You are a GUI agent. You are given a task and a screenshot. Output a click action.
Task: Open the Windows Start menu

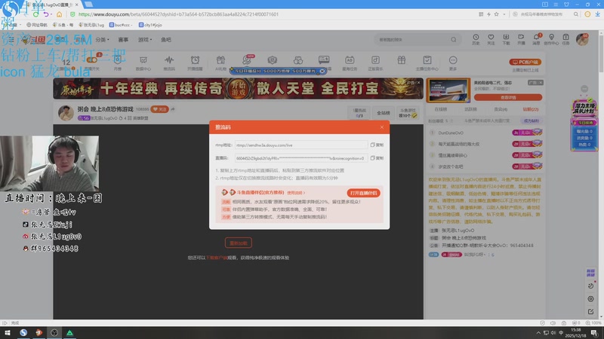pyautogui.click(x=8, y=333)
